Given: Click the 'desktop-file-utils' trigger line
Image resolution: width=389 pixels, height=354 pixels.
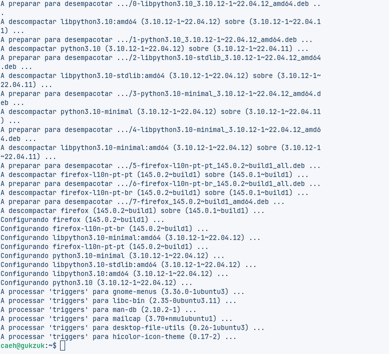Looking at the screenshot, I should (x=132, y=328).
